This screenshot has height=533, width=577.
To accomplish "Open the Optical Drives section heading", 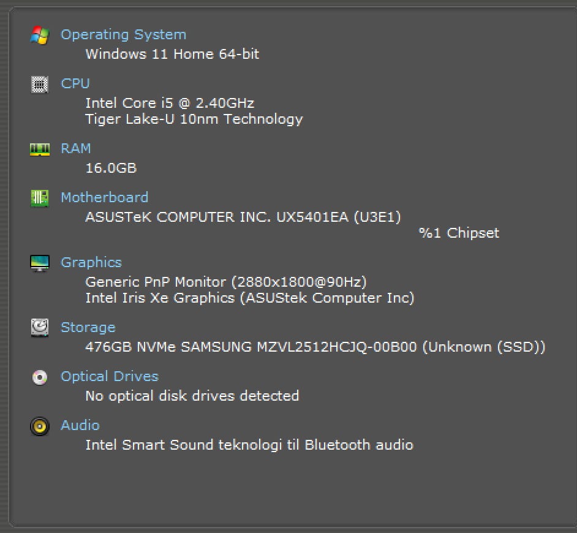I will [x=110, y=376].
